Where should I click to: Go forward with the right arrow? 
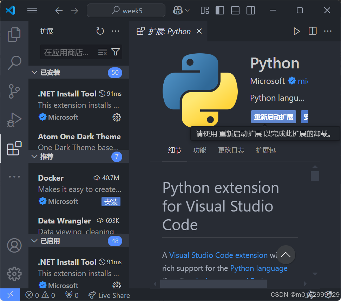coord(74,11)
